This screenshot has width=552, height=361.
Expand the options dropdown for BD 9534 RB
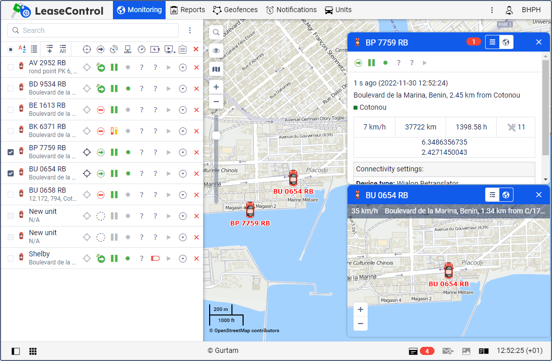tap(183, 88)
